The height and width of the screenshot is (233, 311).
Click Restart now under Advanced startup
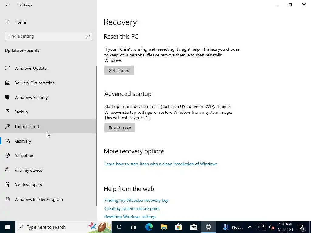click(120, 128)
